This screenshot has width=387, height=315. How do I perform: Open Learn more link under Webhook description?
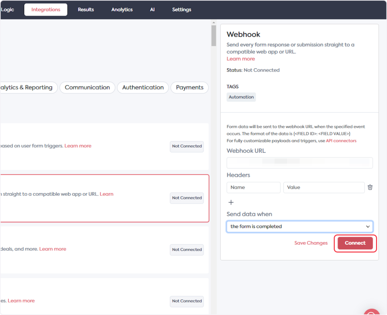pos(241,59)
